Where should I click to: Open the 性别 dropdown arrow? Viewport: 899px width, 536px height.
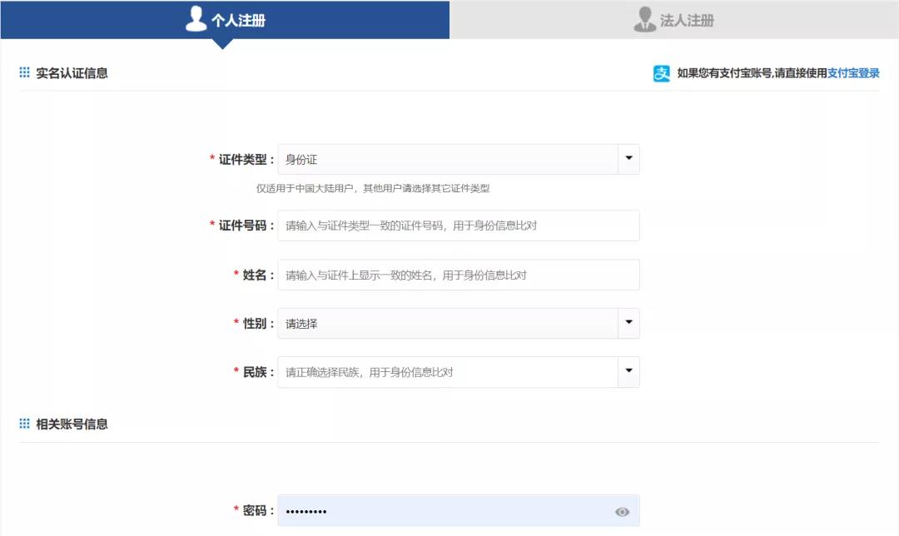point(628,323)
